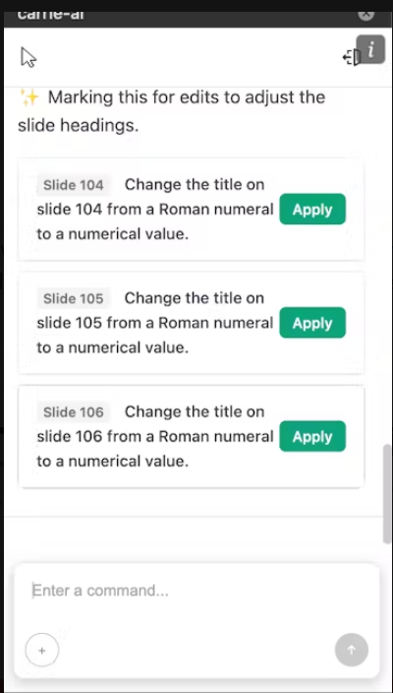Image resolution: width=393 pixels, height=693 pixels.
Task: Click the exit panel arrow icon
Action: pos(351,57)
